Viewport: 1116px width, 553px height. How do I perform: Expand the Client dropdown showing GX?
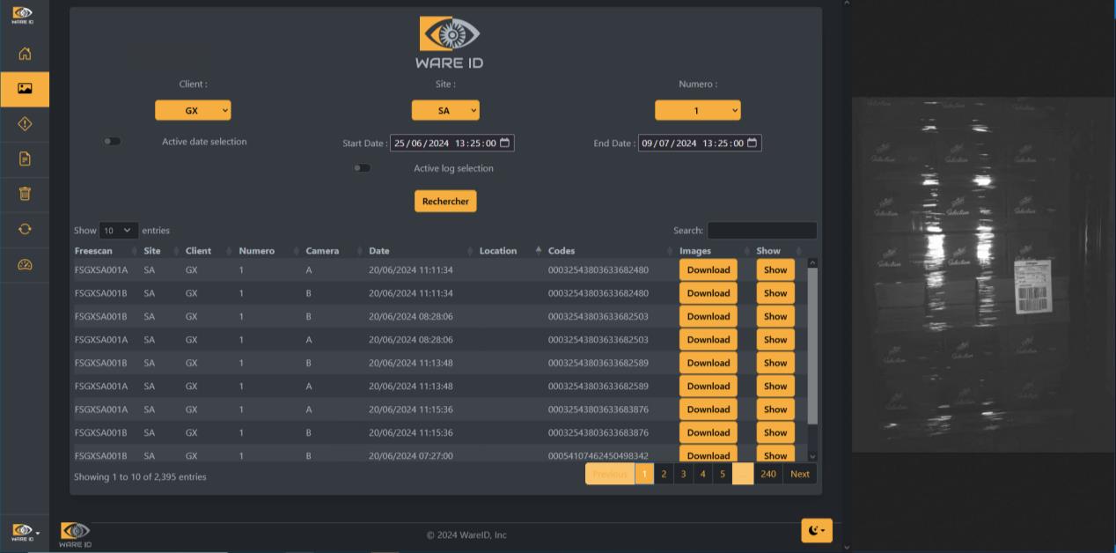click(193, 110)
